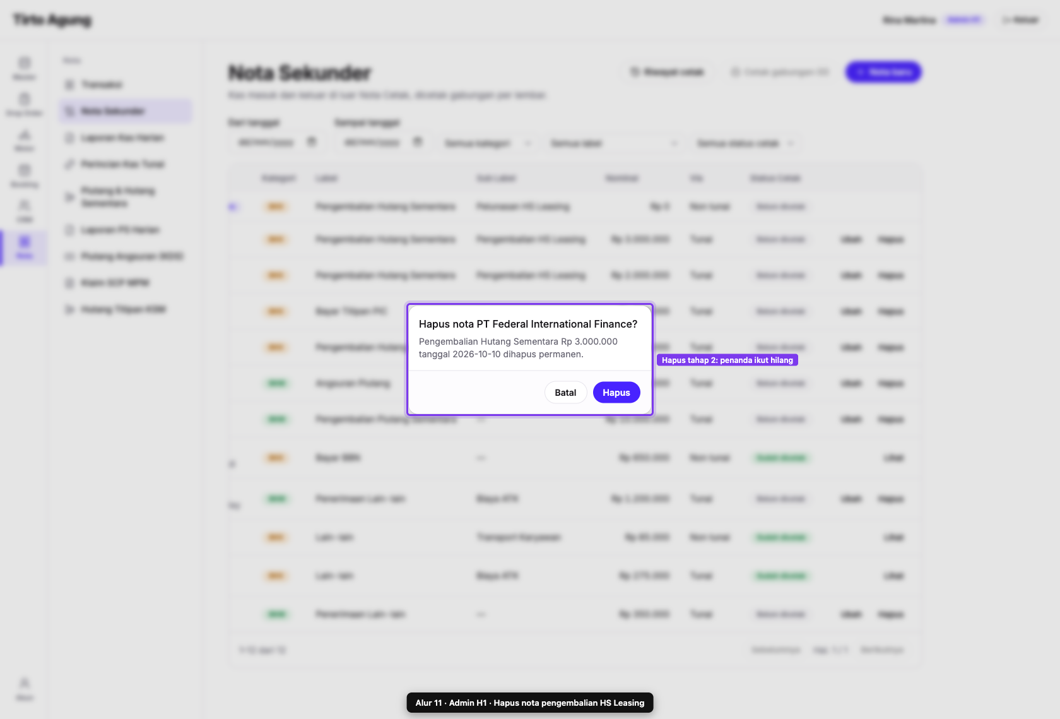Click the Keluar logout link
This screenshot has height=719, width=1060.
point(1021,20)
